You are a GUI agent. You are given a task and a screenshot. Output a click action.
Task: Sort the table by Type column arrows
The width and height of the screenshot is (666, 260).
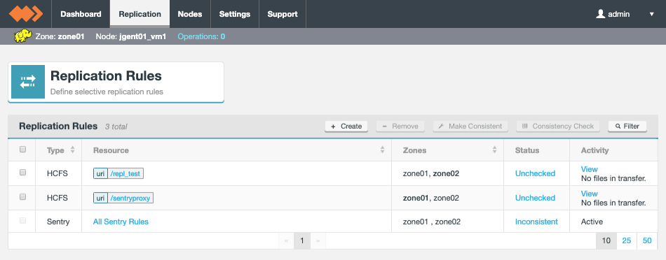72,150
